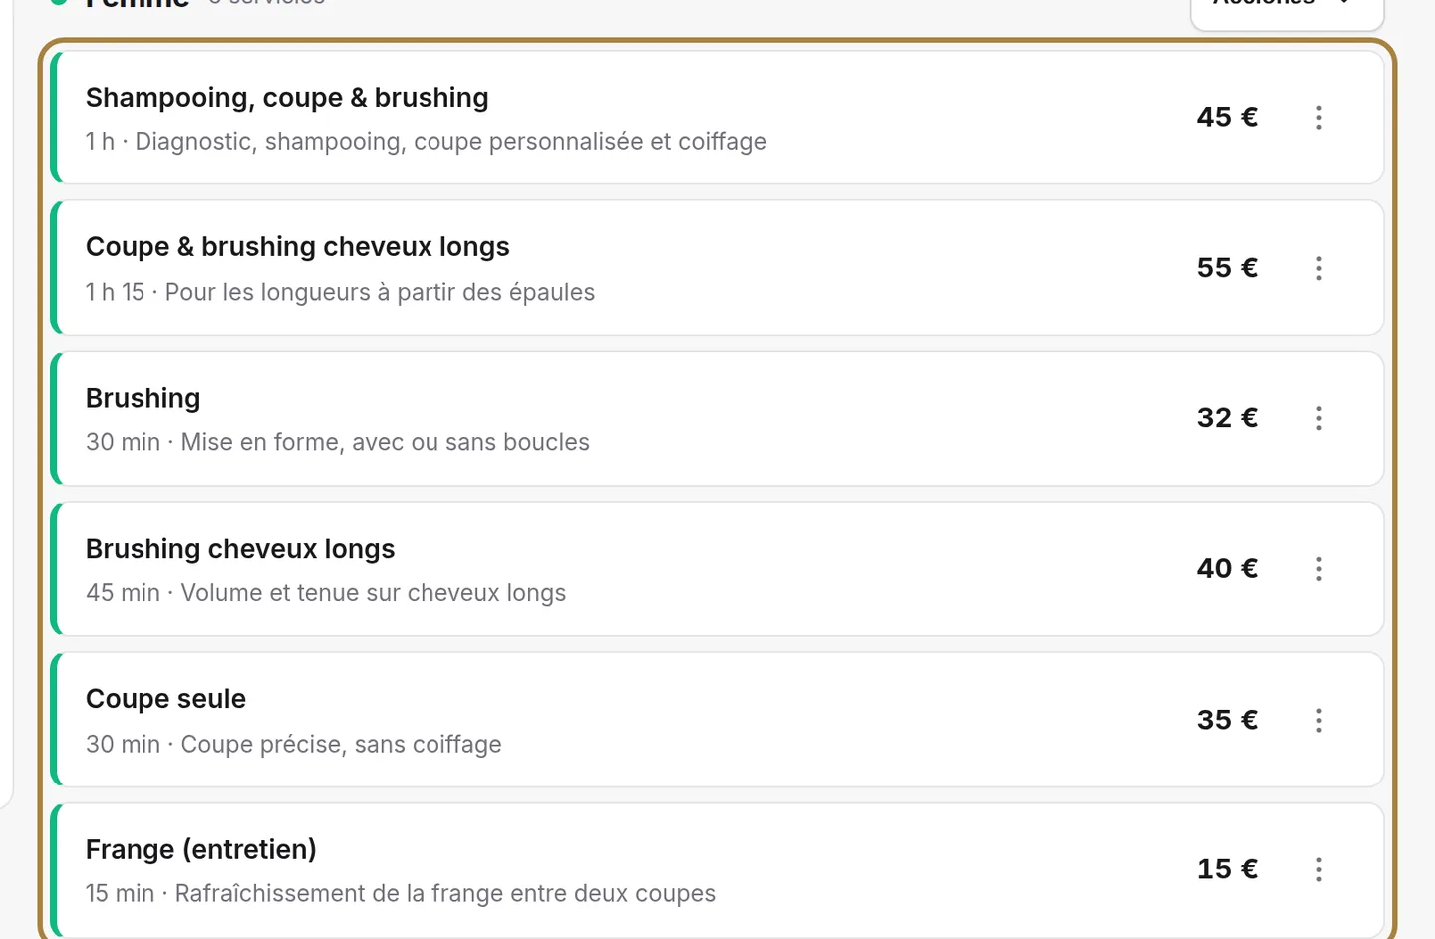Click the 55 € price label

click(x=1227, y=268)
